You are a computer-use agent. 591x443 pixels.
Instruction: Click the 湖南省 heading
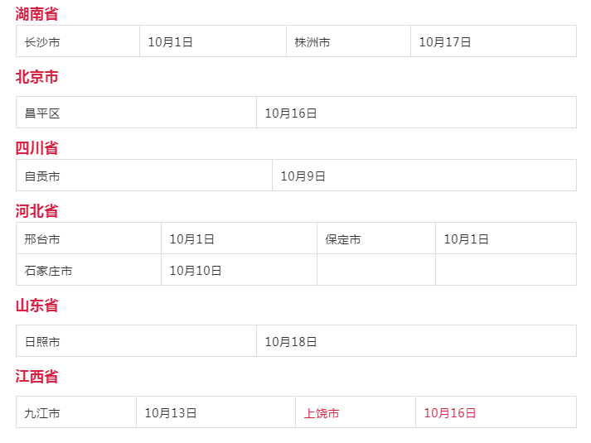36,13
